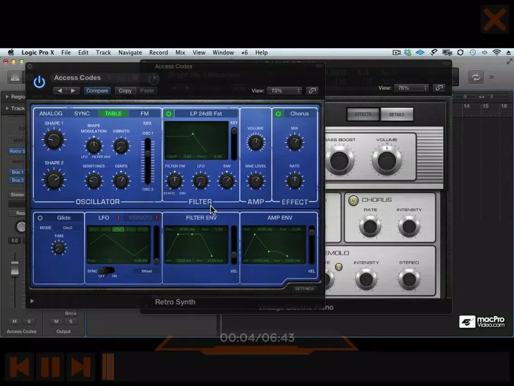Viewport: 514px width, 386px height.
Task: Toggle the filter power button
Action: click(x=168, y=114)
